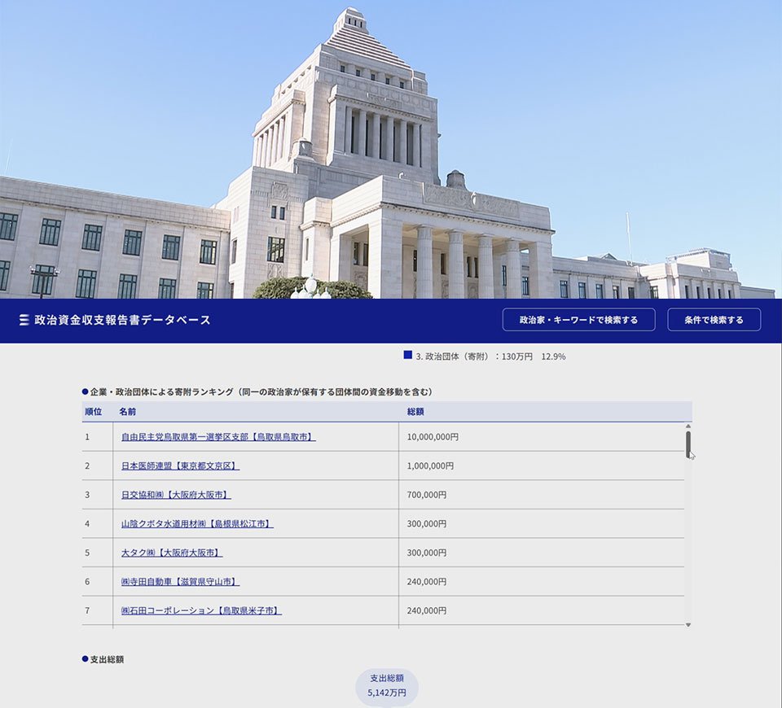Open 条件で検索する search button
782x708 pixels.
tap(714, 320)
